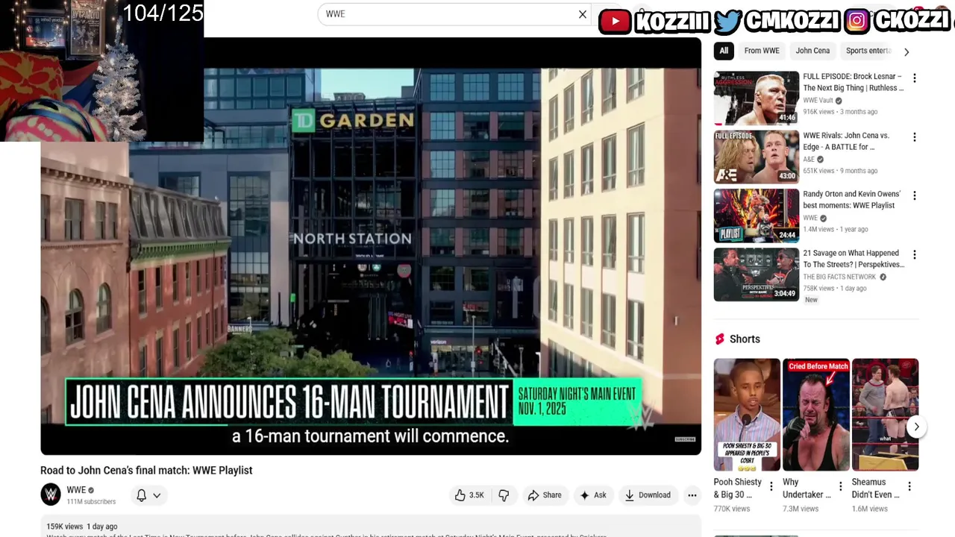Viewport: 955px width, 537px height.
Task: Click the YouTube logo in the overlay banner
Action: (615, 21)
